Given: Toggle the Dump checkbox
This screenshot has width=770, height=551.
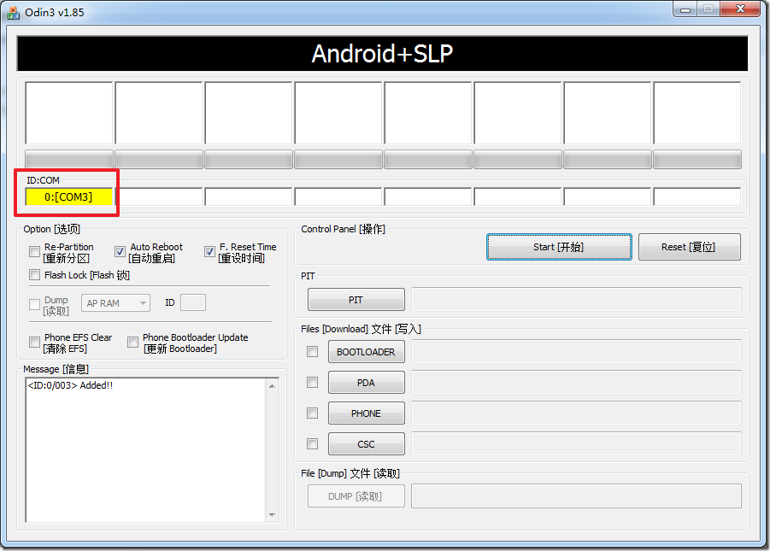Looking at the screenshot, I should pos(34,305).
